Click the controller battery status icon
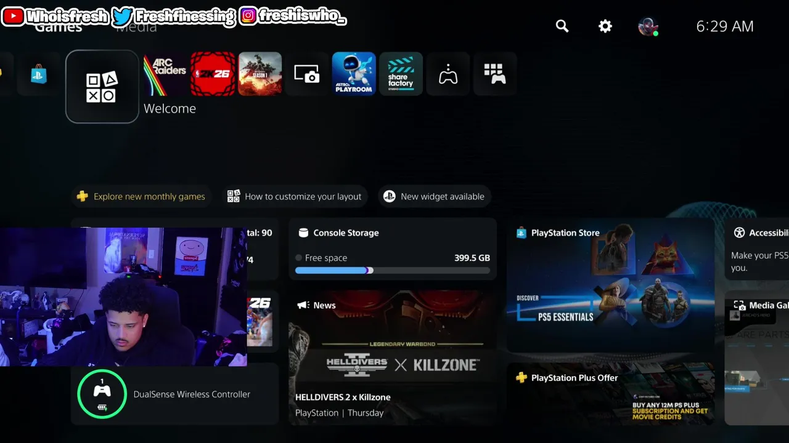This screenshot has width=789, height=443. coord(102,407)
